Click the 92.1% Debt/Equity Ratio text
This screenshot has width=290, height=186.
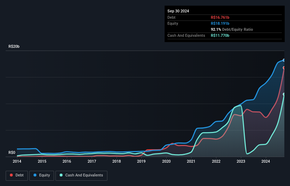232,29
